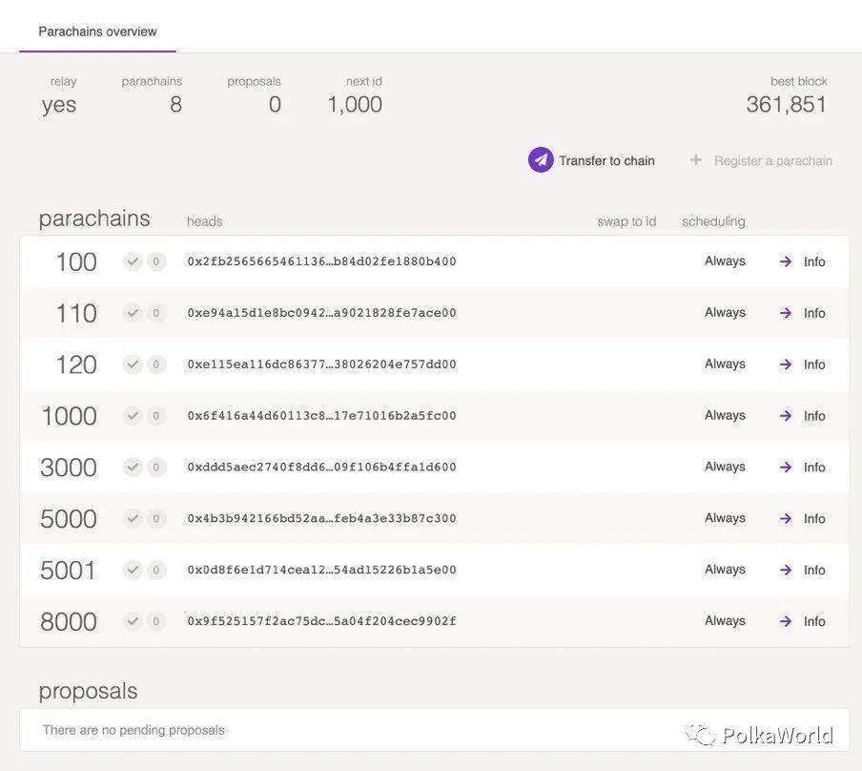Select head hash 0xe94a15d1e8bc0942…a9021828fe7ace00

point(321,313)
